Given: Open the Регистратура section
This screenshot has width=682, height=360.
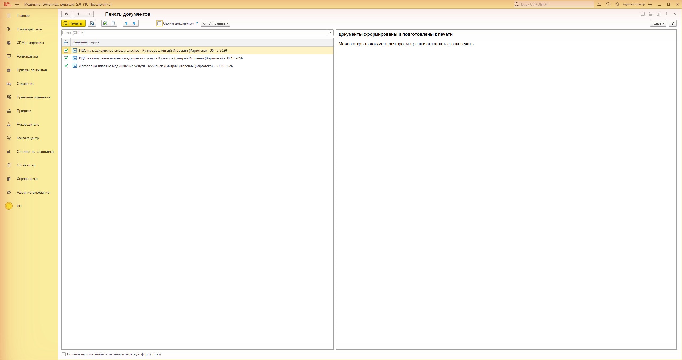Looking at the screenshot, I should point(27,56).
